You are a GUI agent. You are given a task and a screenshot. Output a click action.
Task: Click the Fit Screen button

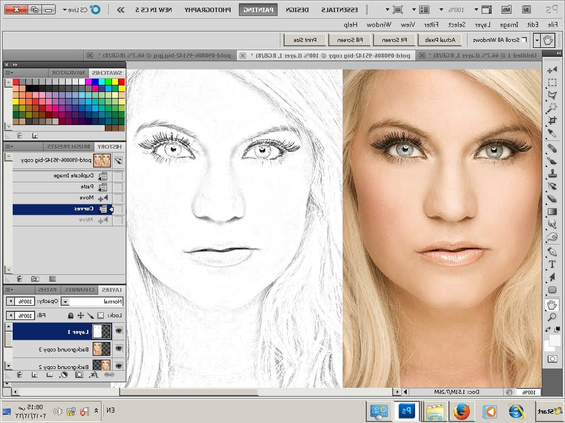[395, 40]
